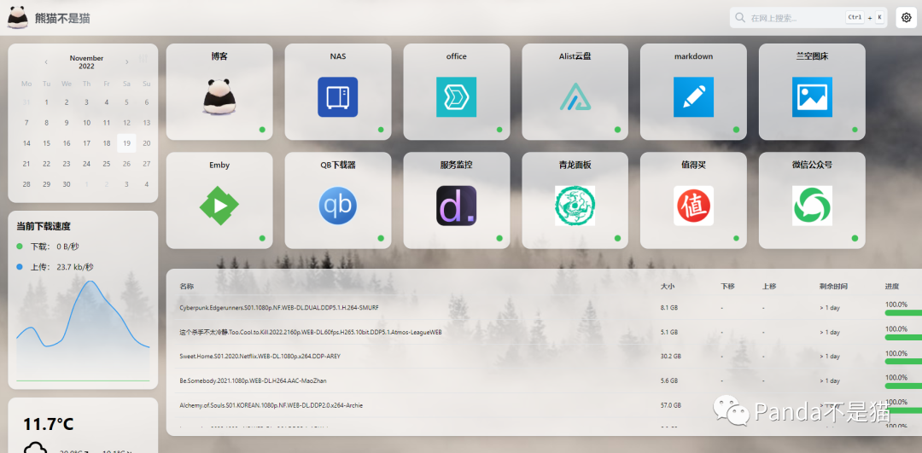Go to previous calendar month
The width and height of the screenshot is (922, 453).
coord(46,62)
